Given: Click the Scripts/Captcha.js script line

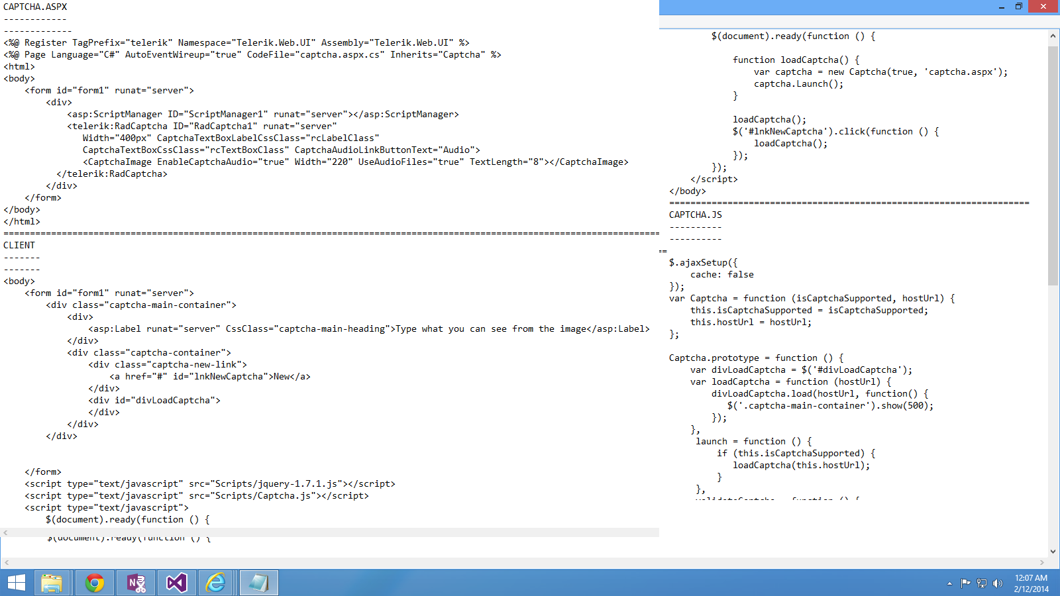Looking at the screenshot, I should coord(197,495).
